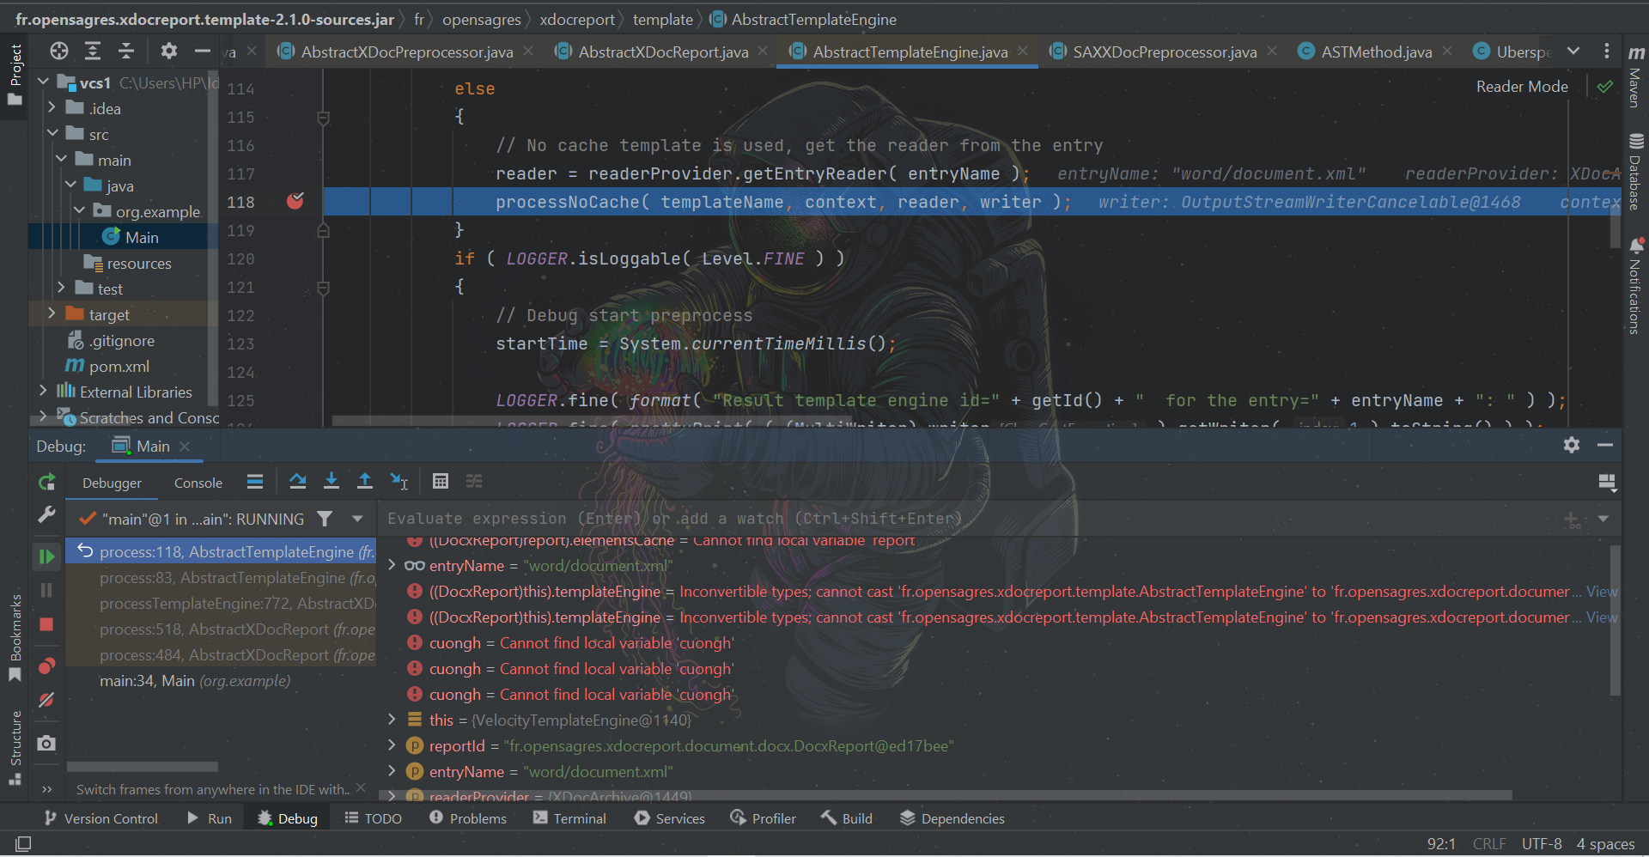Image resolution: width=1649 pixels, height=857 pixels.
Task: Take a thread dump with camera icon
Action: [x=46, y=743]
